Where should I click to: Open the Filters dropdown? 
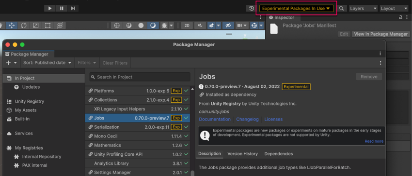(x=87, y=63)
